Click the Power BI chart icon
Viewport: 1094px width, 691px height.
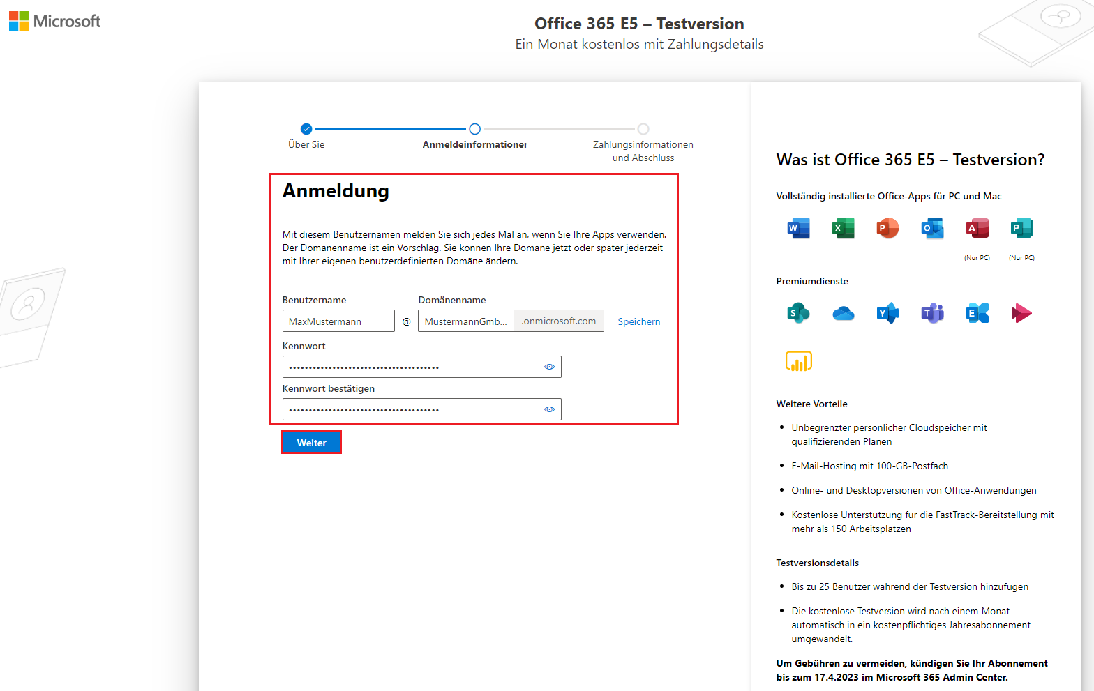[798, 361]
